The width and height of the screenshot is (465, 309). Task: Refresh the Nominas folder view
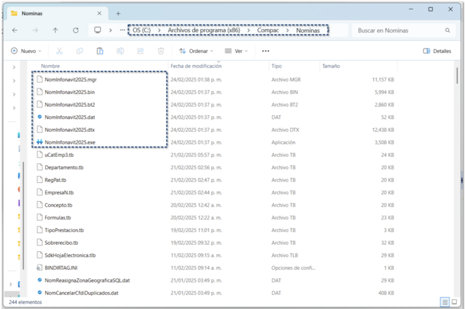(76, 30)
